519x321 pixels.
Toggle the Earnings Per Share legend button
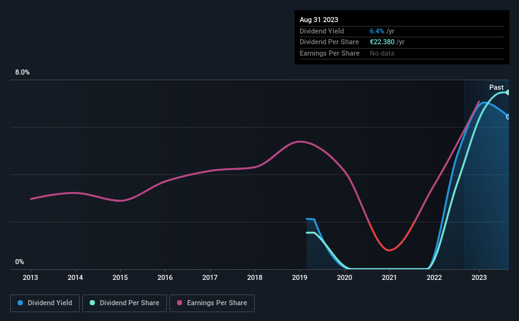tap(212, 303)
